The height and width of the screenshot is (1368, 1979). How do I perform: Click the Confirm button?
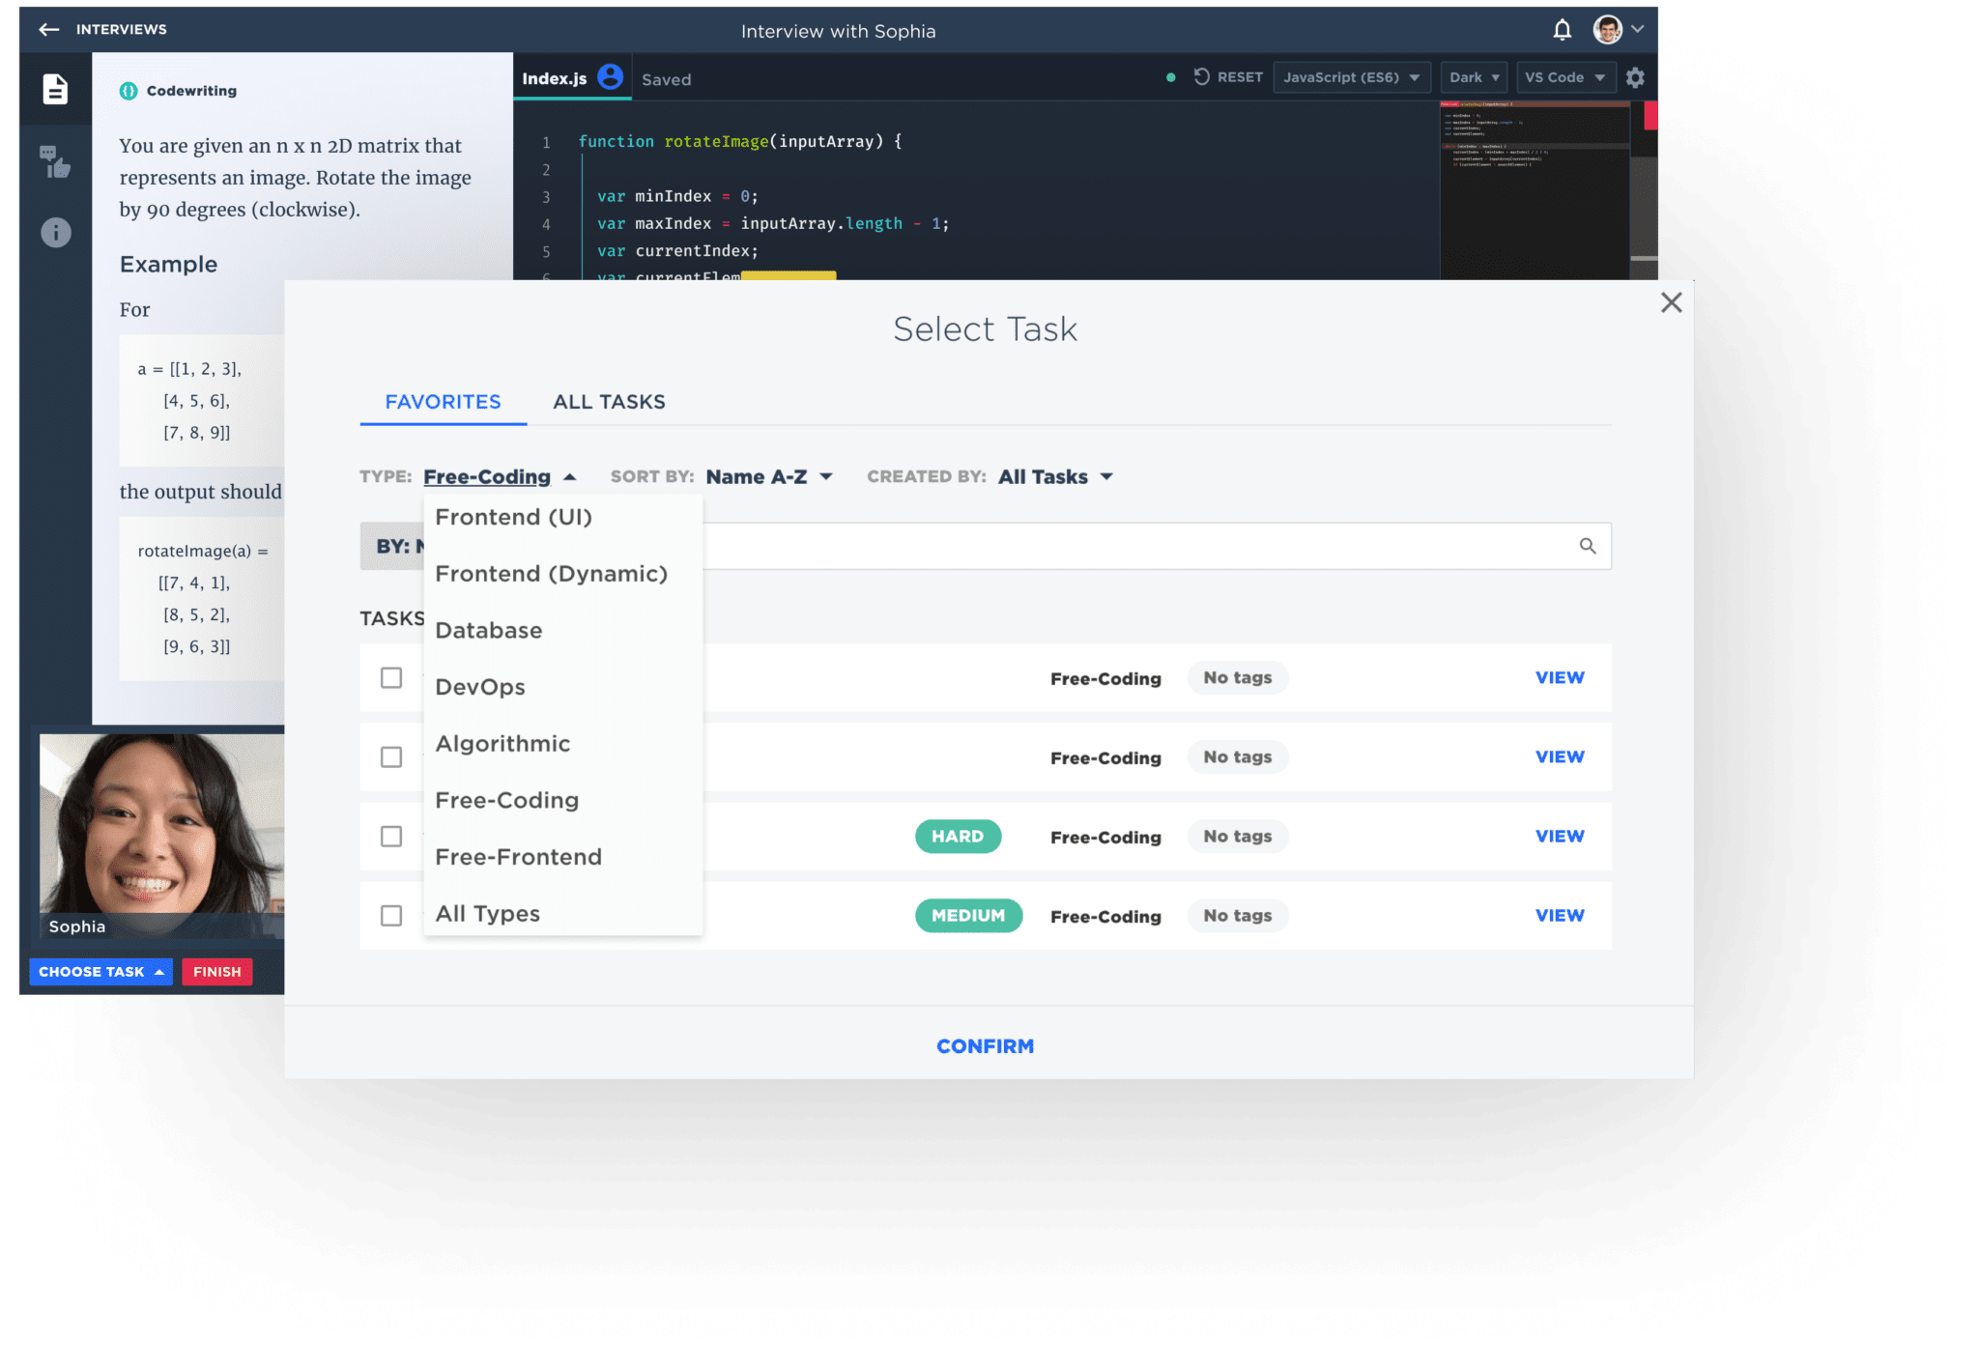(985, 1046)
